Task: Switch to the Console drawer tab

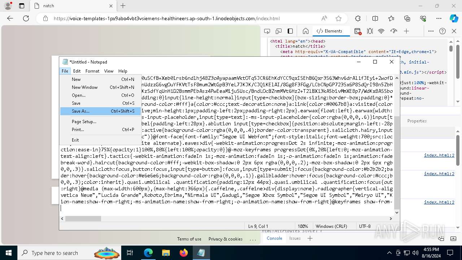Action: [274, 238]
